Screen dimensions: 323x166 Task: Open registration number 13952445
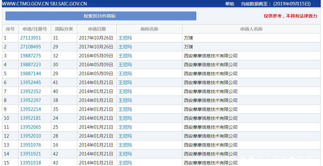[31, 83]
